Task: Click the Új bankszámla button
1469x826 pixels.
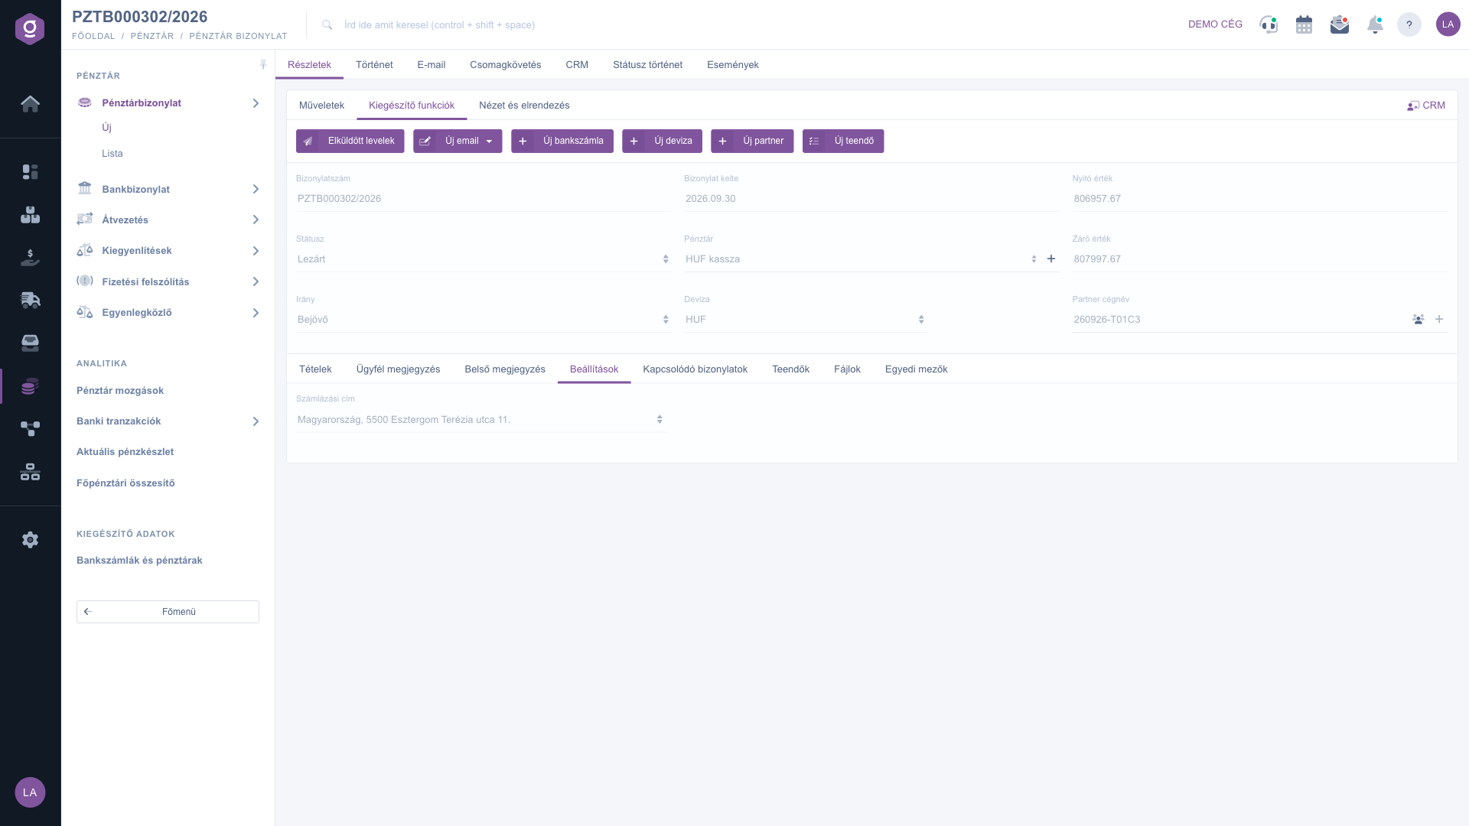Action: pos(562,141)
